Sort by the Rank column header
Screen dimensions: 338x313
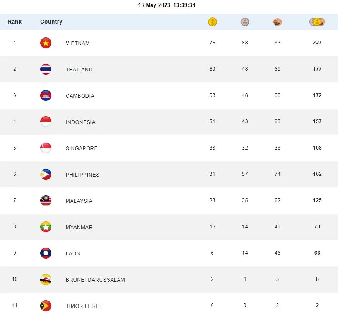(15, 22)
